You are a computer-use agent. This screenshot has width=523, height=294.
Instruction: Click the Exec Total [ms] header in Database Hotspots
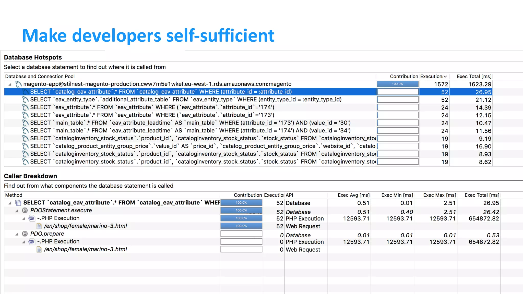(474, 76)
